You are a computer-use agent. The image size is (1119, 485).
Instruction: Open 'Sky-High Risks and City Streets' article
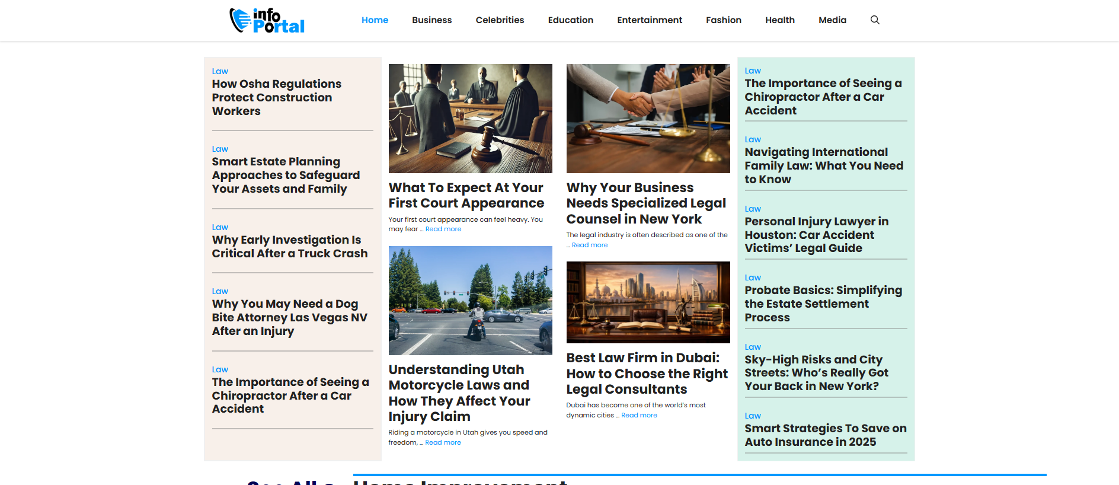tap(817, 373)
